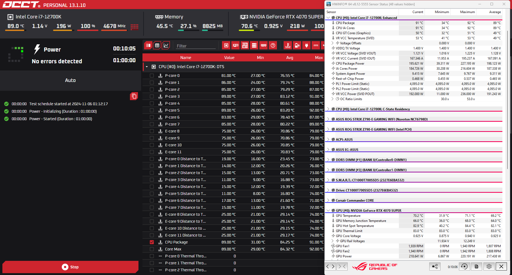Image resolution: width=512 pixels, height=275 pixels.
Task: Filter sensors by storage drives icon
Action: (x=254, y=45)
